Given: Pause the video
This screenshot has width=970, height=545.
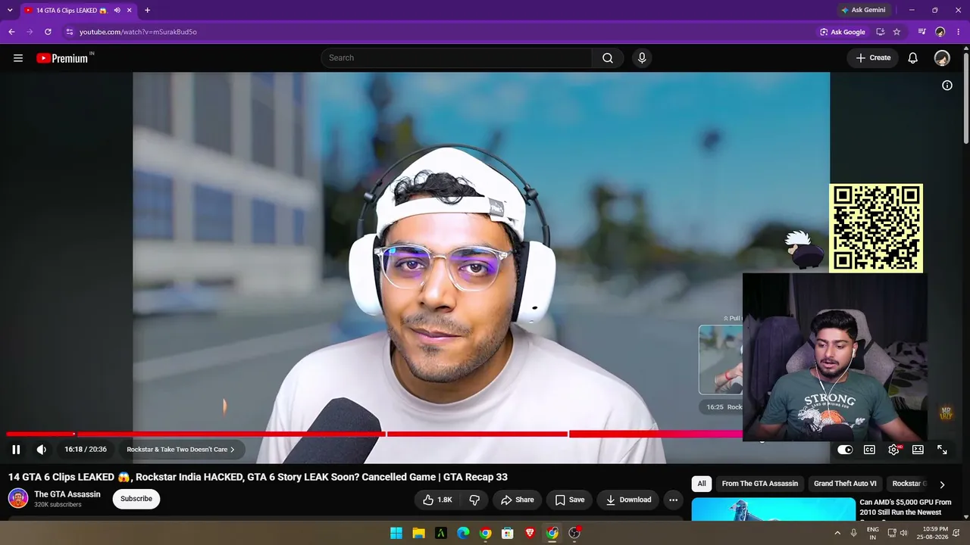Looking at the screenshot, I should point(16,450).
